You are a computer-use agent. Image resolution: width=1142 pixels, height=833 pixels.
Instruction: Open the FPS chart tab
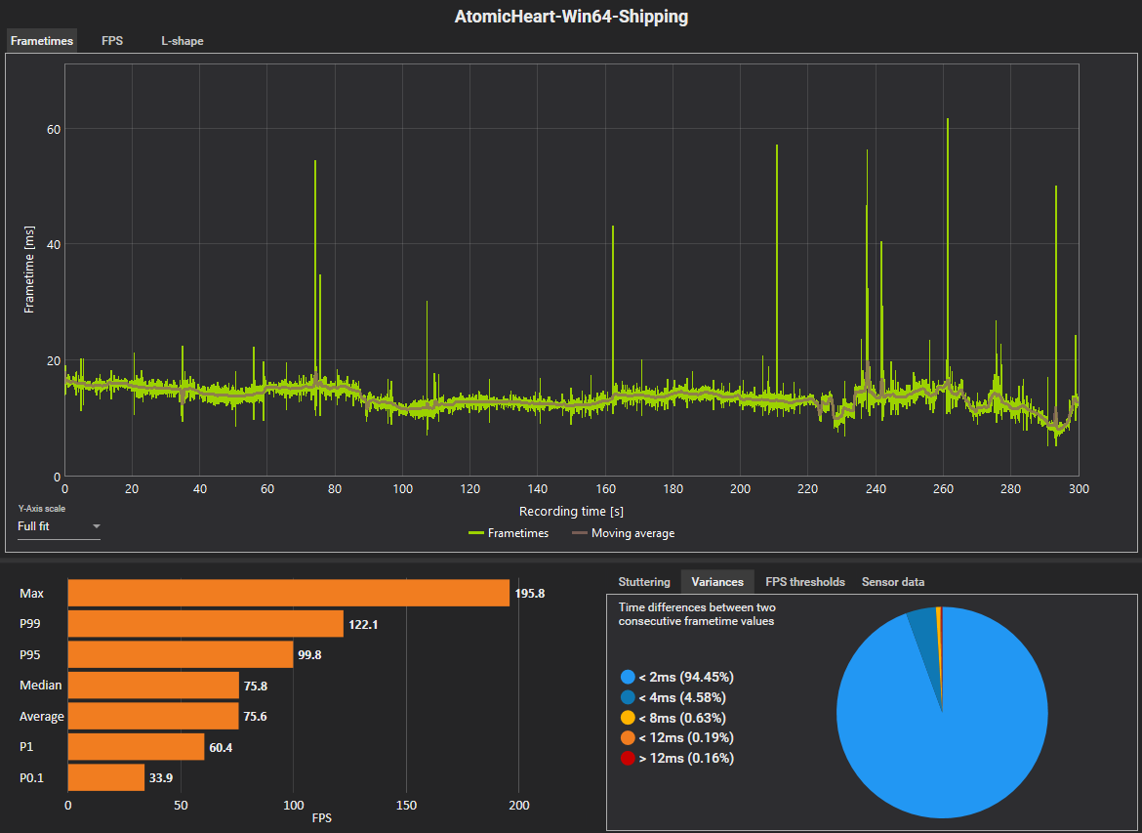[112, 41]
